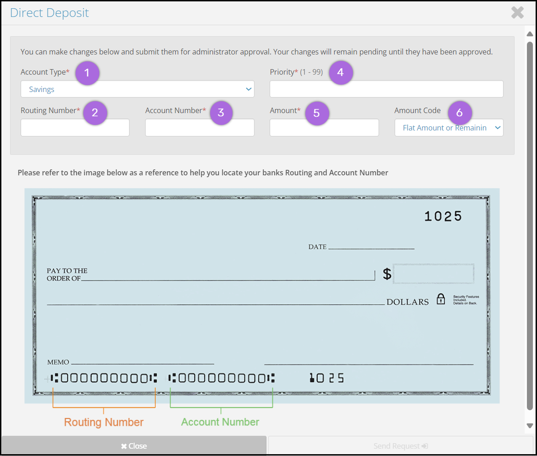Click the Routing Number text box

tap(75, 128)
